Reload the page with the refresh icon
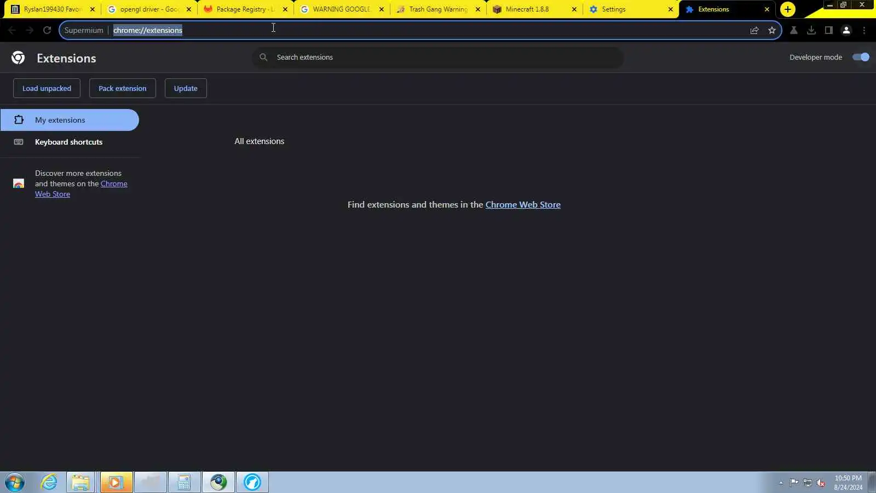The image size is (876, 493). [x=47, y=30]
